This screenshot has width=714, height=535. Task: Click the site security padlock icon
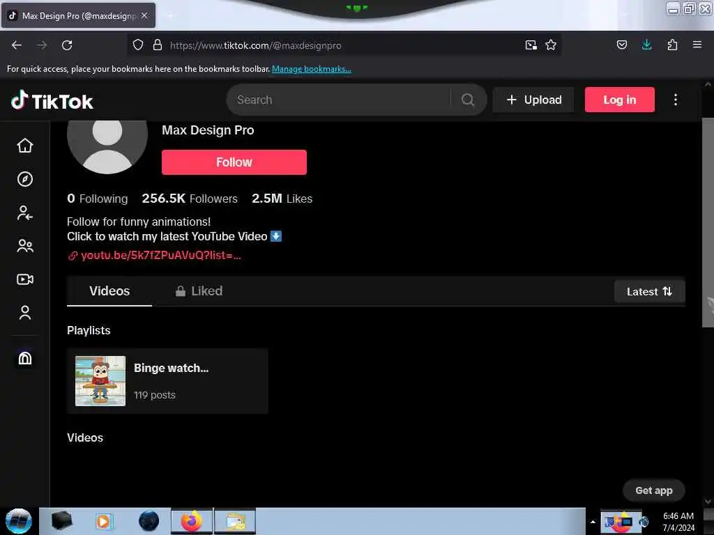click(x=158, y=45)
